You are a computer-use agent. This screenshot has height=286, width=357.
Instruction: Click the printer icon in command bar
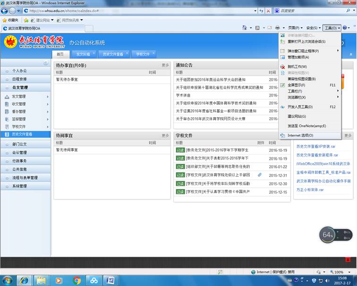(278, 28)
